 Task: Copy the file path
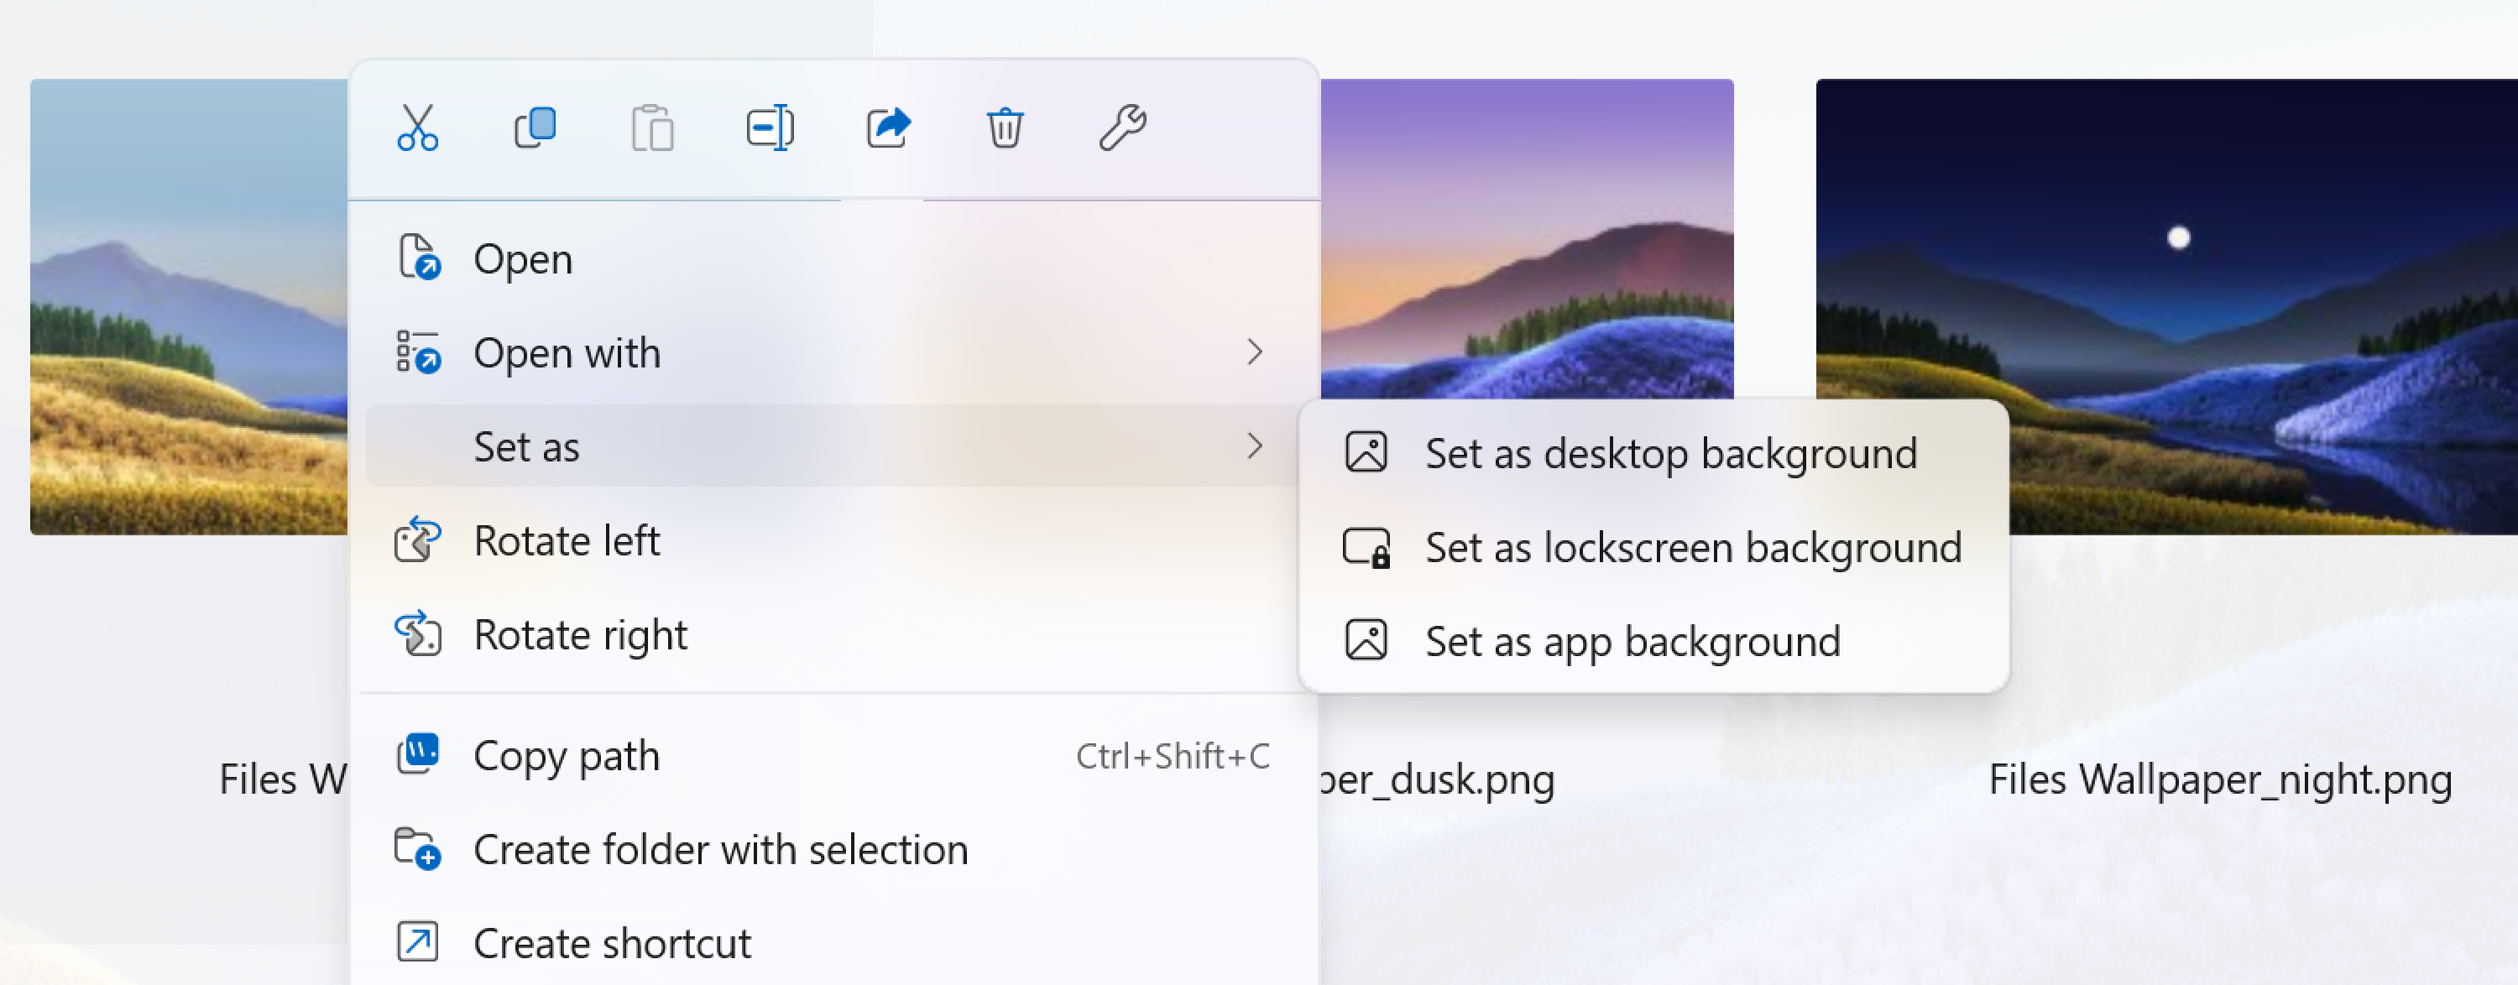coord(565,754)
